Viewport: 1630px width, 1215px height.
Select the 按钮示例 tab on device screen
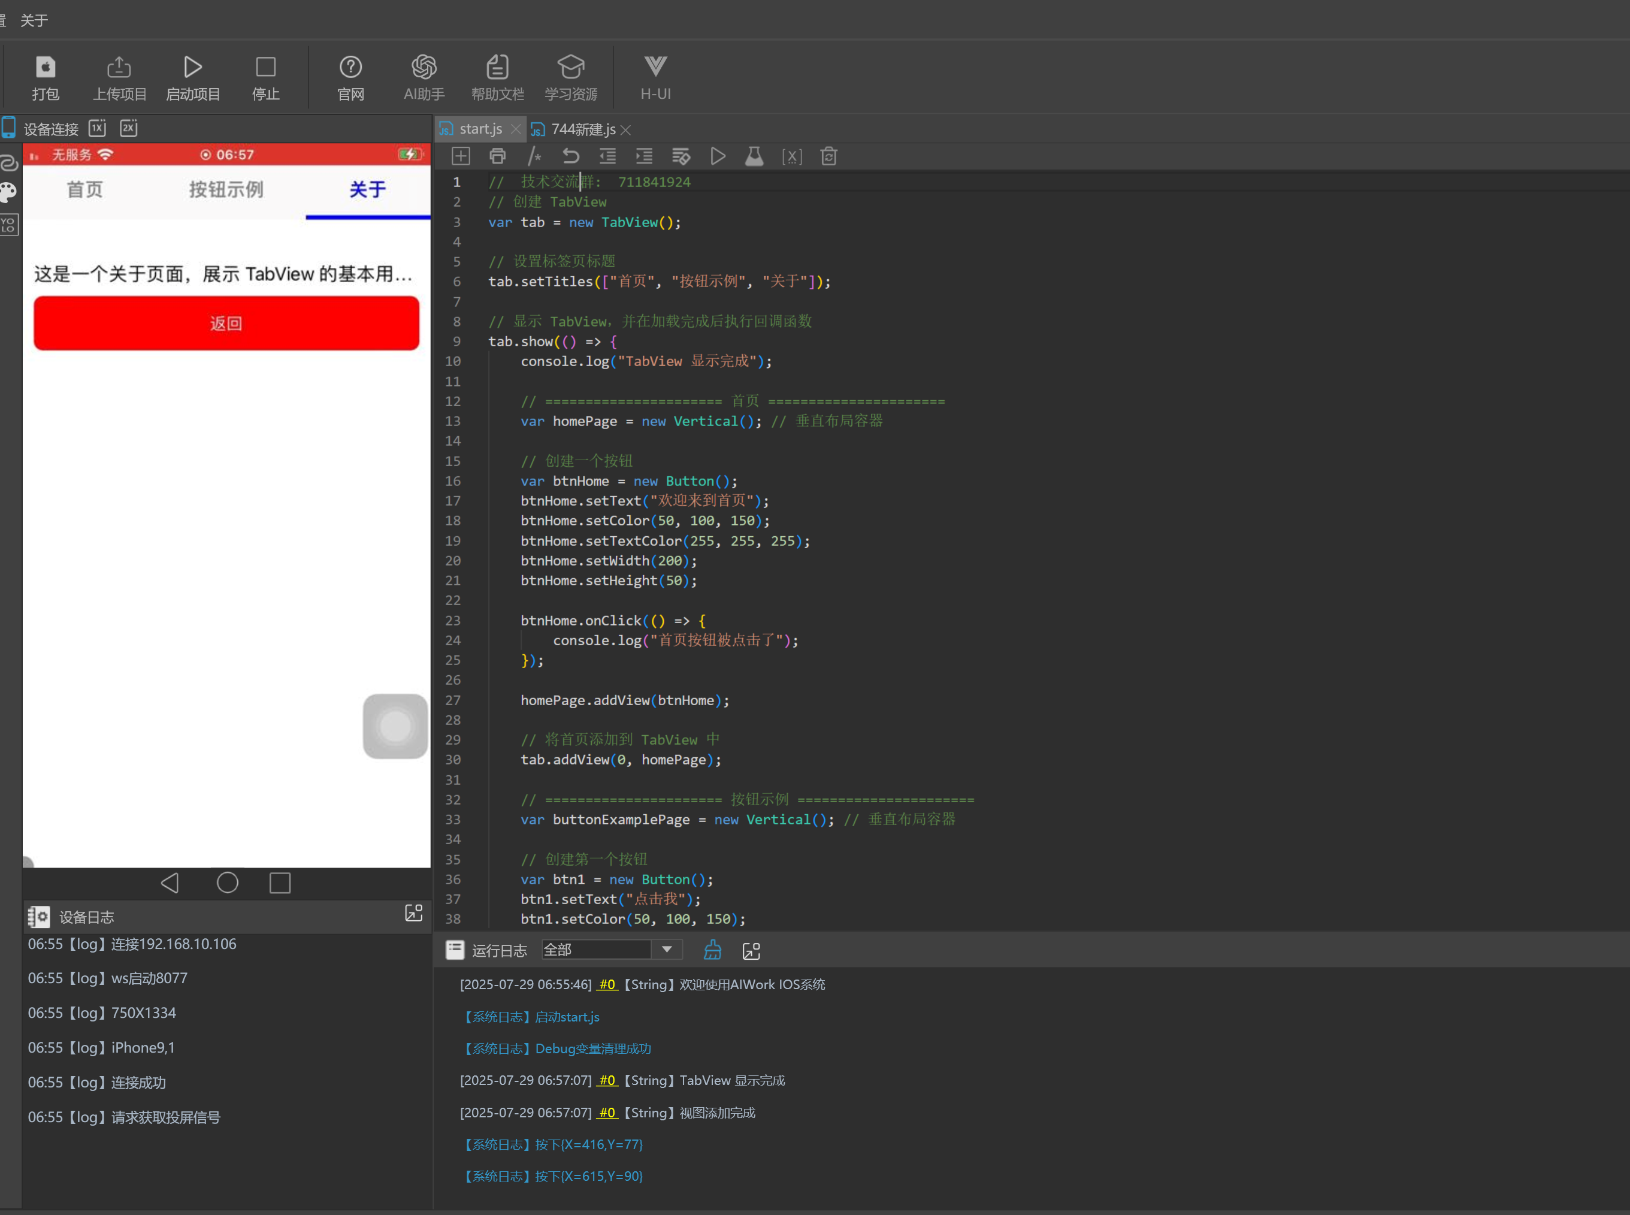click(x=226, y=190)
